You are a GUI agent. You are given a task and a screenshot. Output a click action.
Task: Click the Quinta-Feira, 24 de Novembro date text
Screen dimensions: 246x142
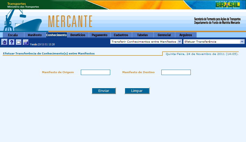click(202, 54)
